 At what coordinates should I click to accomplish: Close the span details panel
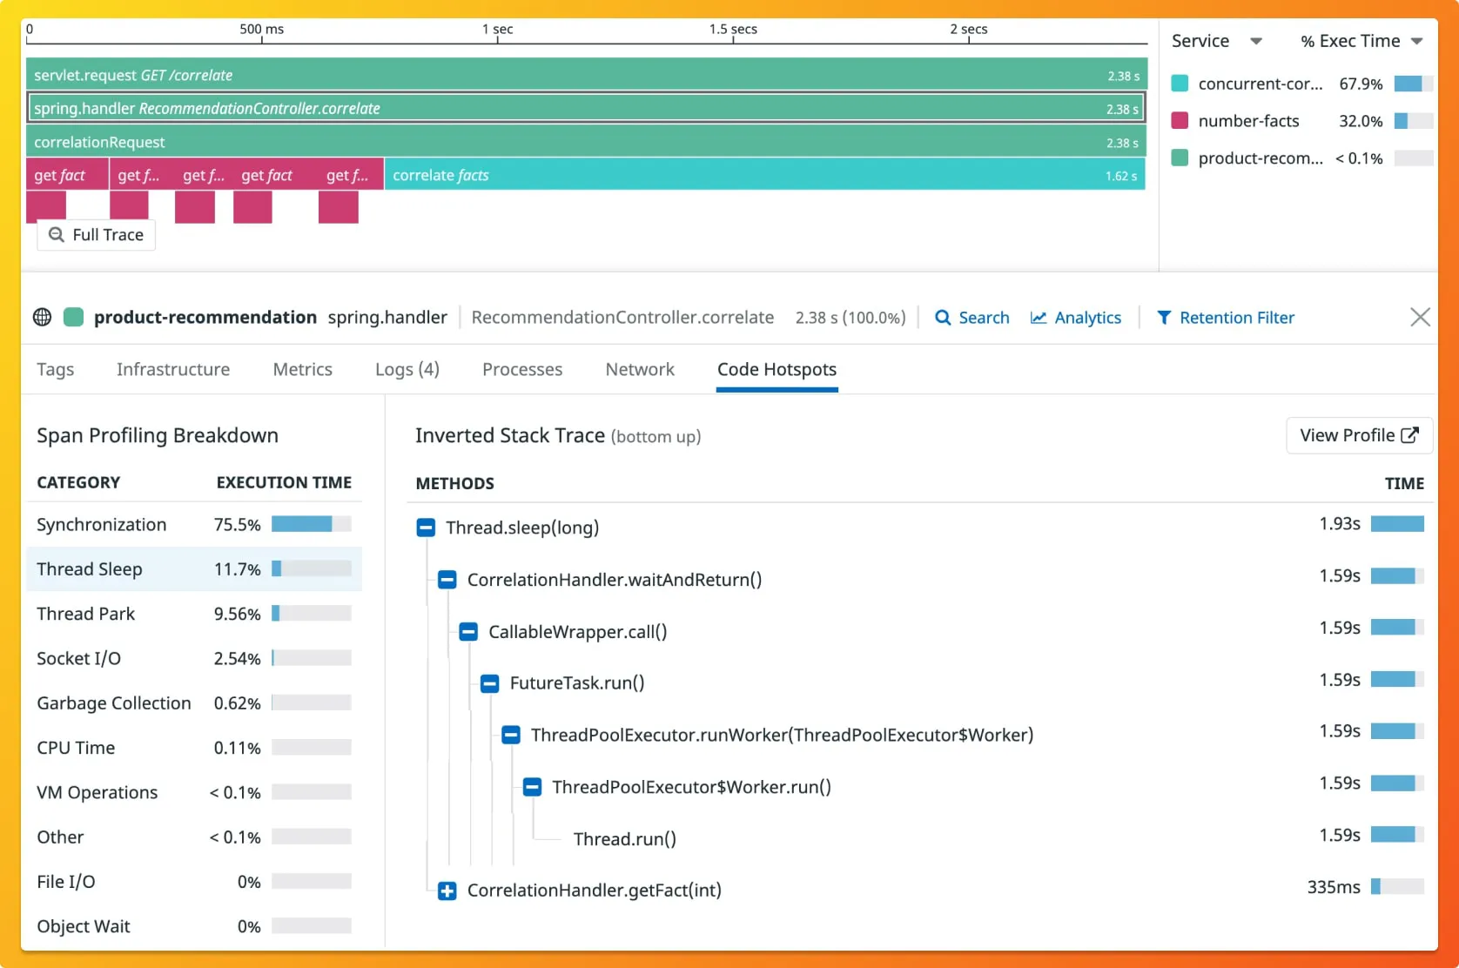1420,318
